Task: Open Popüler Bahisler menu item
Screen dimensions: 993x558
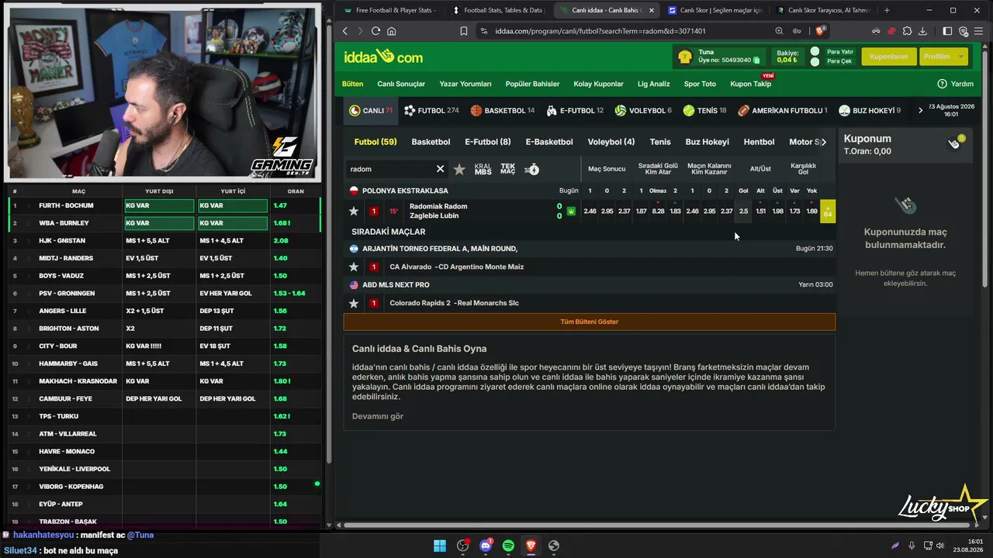Action: (x=532, y=84)
